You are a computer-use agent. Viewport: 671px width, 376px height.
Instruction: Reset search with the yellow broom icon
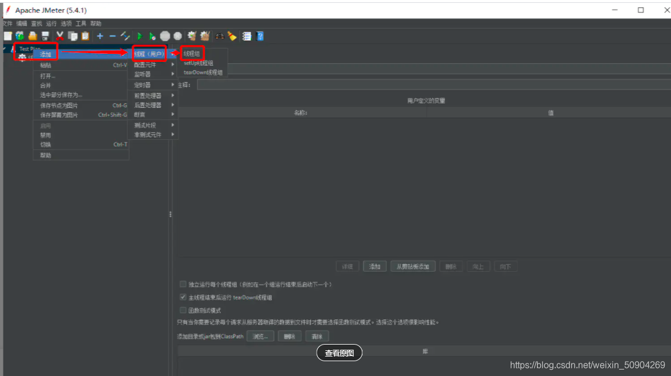(x=232, y=36)
